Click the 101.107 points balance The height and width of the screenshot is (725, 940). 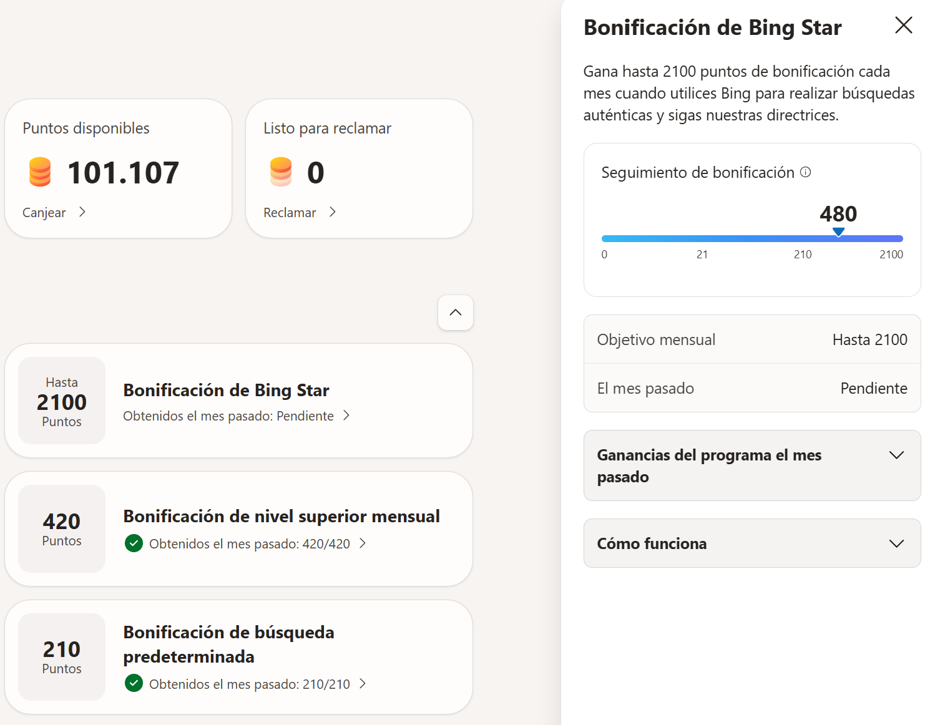[x=123, y=173]
